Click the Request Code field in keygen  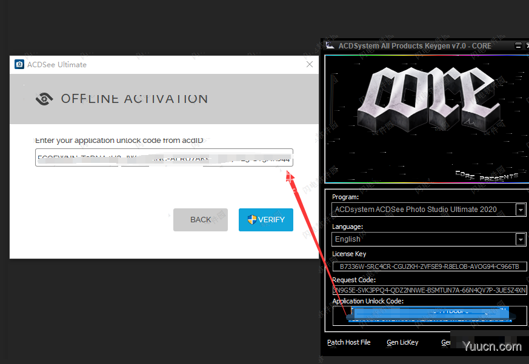tap(430, 290)
